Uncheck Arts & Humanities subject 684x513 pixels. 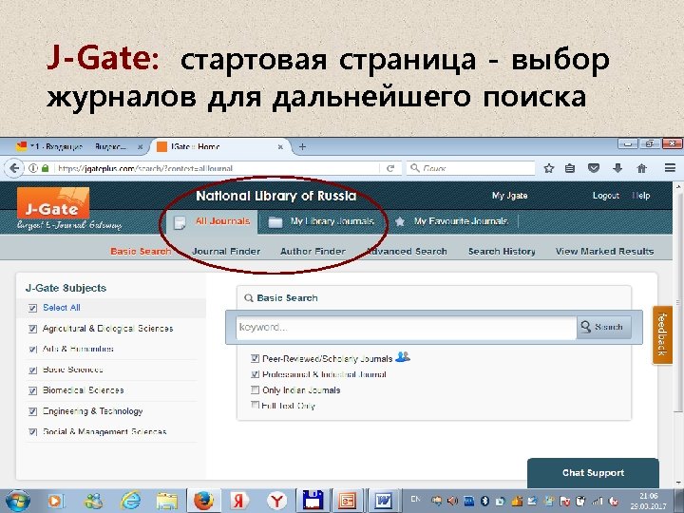coord(32,350)
